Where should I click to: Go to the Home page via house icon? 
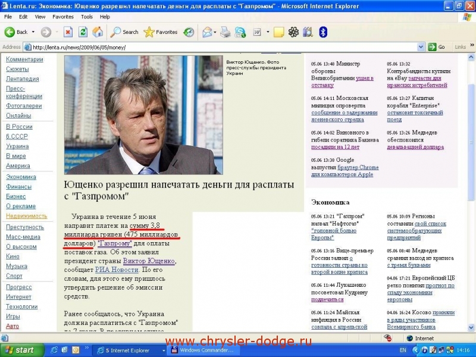click(x=98, y=32)
